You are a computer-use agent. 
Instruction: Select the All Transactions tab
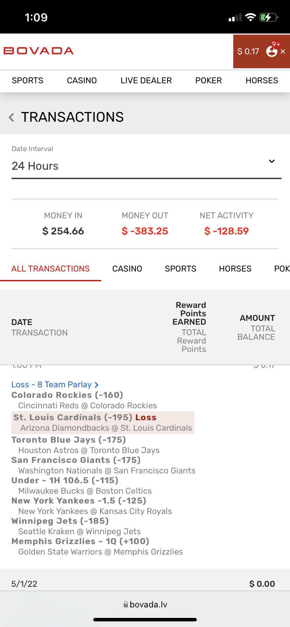50,269
